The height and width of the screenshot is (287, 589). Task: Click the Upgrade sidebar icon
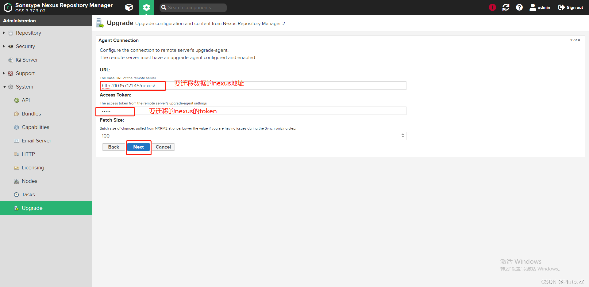[17, 208]
